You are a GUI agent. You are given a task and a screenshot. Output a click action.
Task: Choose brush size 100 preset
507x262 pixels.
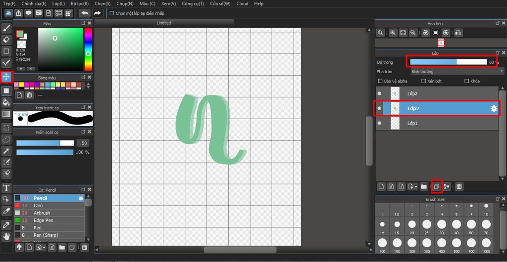point(382,245)
